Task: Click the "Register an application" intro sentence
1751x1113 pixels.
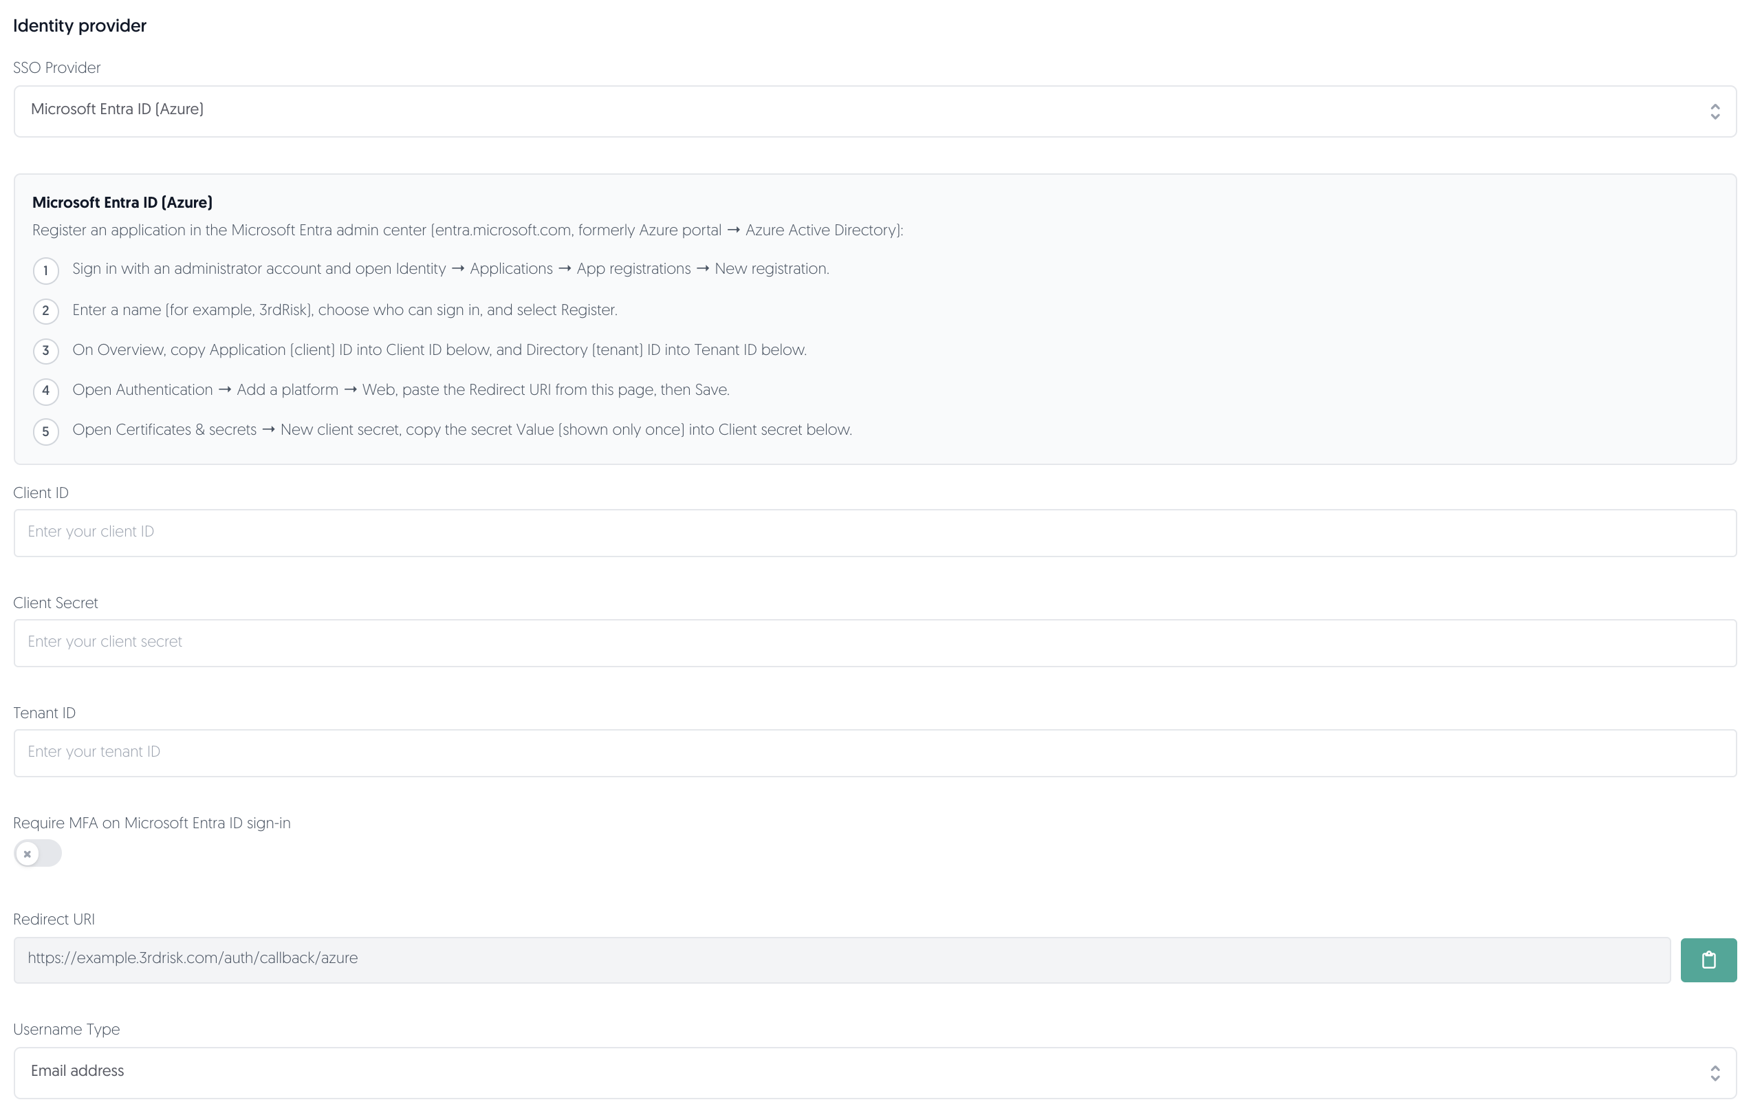Action: point(468,230)
